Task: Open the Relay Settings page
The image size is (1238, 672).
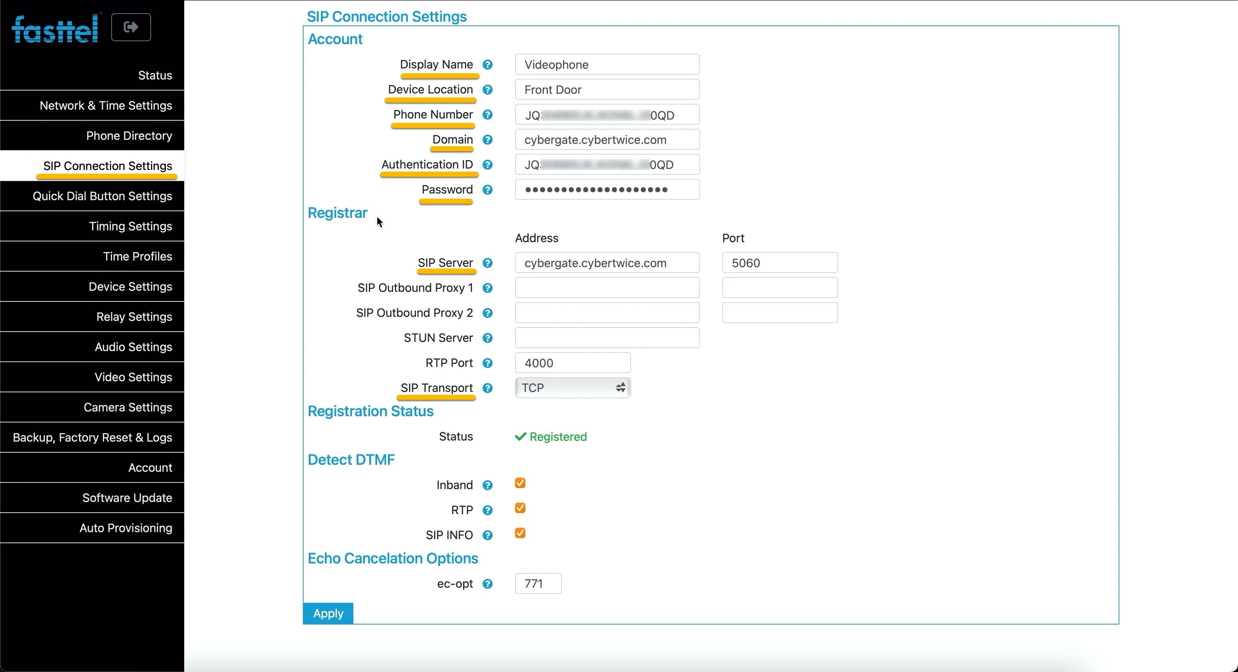Action: tap(92, 317)
